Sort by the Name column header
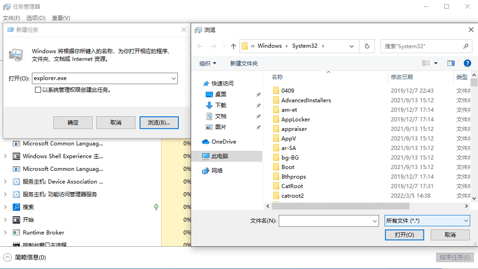This screenshot has width=478, height=269. [277, 77]
